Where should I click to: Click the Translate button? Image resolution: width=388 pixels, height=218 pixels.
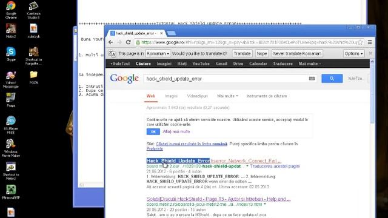242,53
